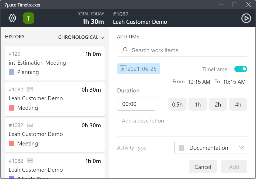Click the Add button
The height and width of the screenshot is (179, 256).
point(234,167)
